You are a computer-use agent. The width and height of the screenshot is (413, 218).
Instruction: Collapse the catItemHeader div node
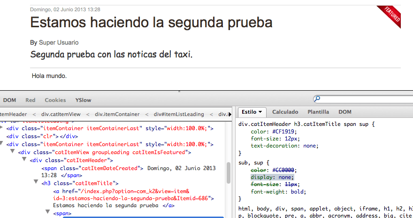pos(24,159)
